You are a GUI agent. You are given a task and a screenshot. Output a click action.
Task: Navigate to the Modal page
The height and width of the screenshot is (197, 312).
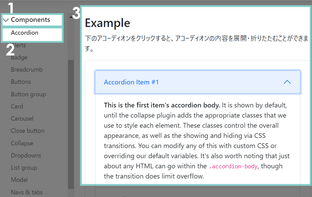point(19,180)
